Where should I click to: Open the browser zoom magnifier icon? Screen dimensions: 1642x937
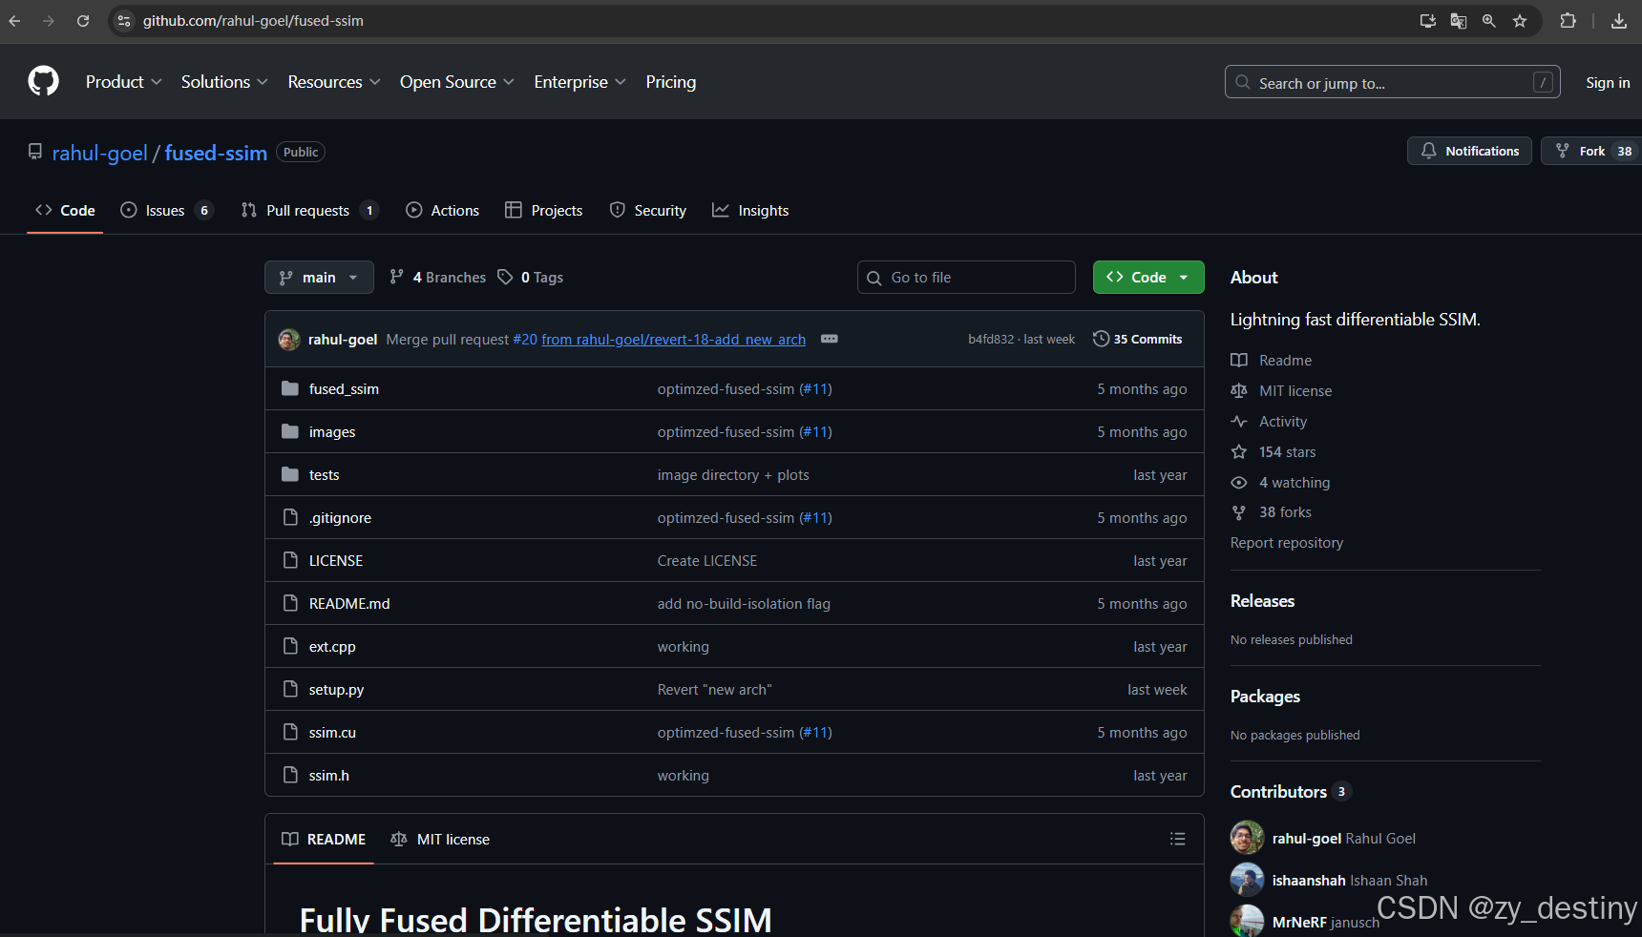click(1489, 20)
